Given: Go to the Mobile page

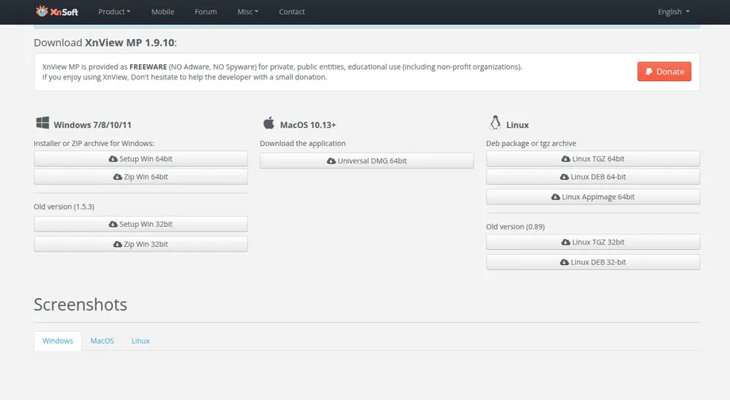Looking at the screenshot, I should point(163,12).
